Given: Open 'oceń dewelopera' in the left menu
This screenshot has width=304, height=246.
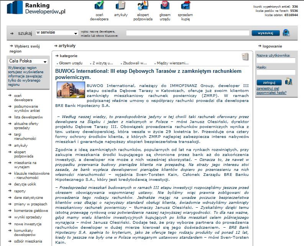Looking at the screenshot, I should (x=23, y=98).
